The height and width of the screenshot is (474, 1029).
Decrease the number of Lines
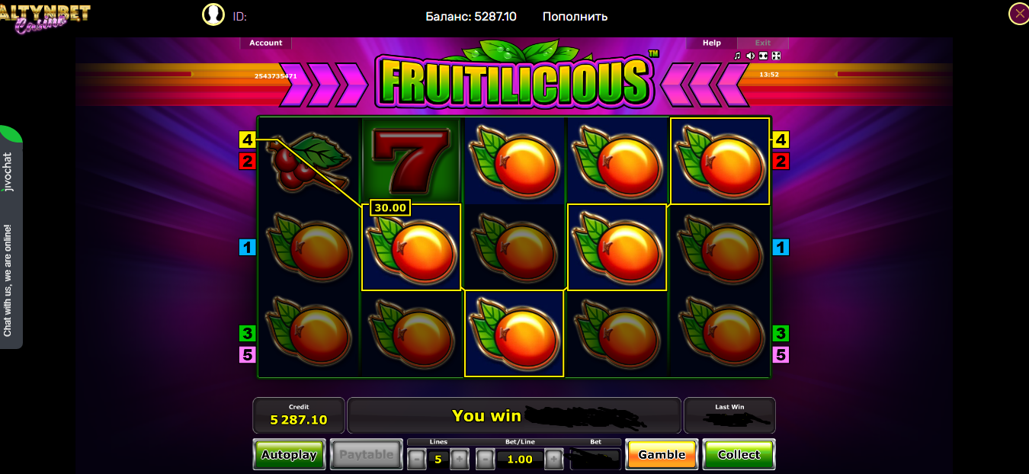click(x=416, y=459)
